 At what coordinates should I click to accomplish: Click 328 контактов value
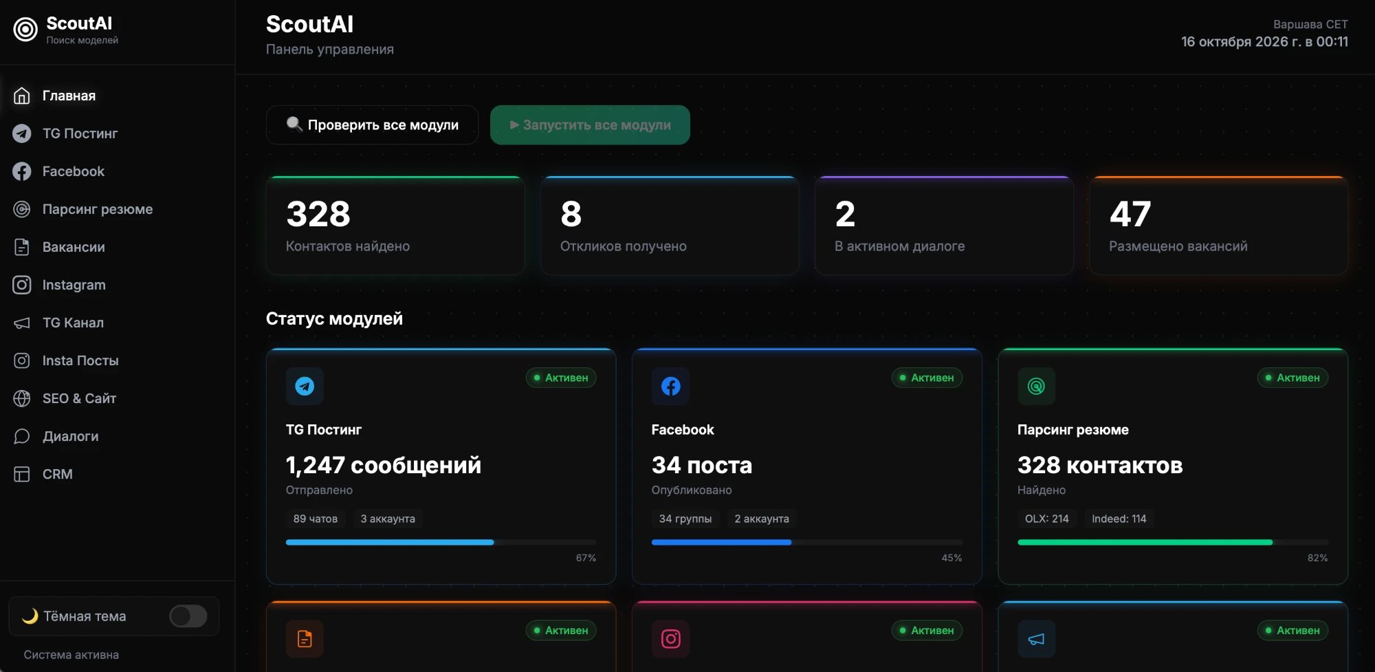[1100, 466]
